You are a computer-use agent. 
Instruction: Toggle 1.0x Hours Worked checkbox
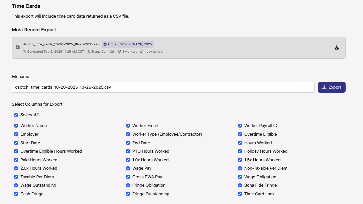pyautogui.click(x=128, y=160)
